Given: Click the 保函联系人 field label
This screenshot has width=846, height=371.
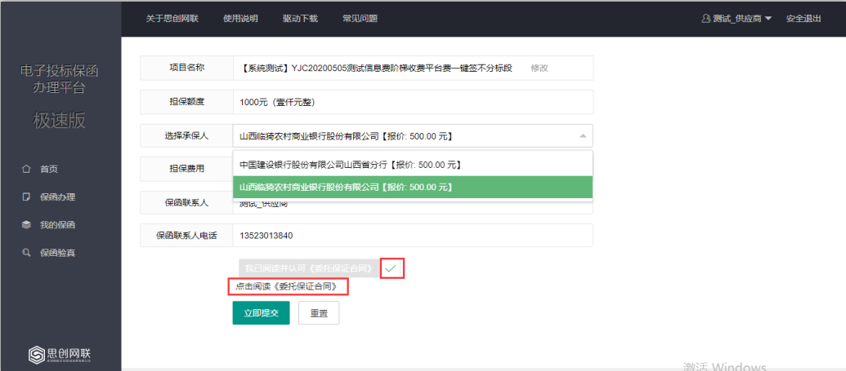Looking at the screenshot, I should [x=186, y=202].
